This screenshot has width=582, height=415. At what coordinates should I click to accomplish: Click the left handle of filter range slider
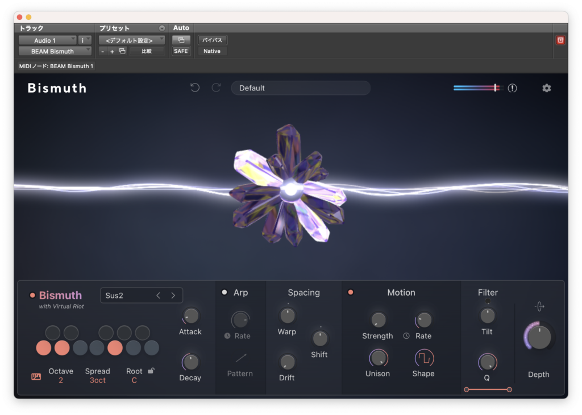click(x=467, y=389)
